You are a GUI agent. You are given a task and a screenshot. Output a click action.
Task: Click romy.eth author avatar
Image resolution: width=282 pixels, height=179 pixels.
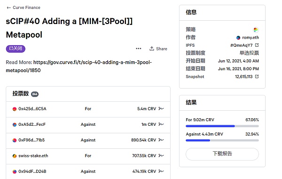click(238, 38)
